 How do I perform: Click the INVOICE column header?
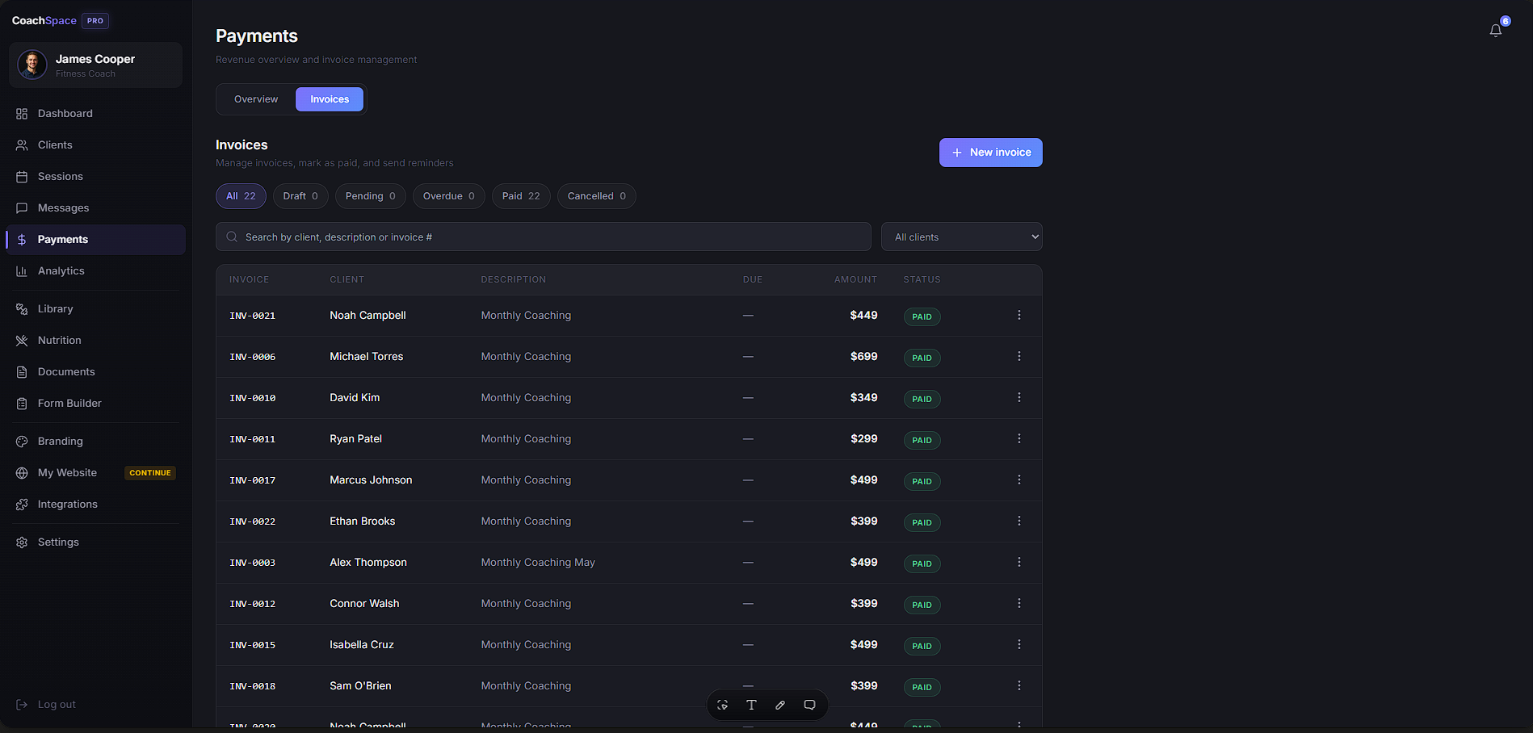pos(249,279)
